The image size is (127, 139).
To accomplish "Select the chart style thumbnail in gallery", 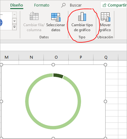I will point(6,21).
